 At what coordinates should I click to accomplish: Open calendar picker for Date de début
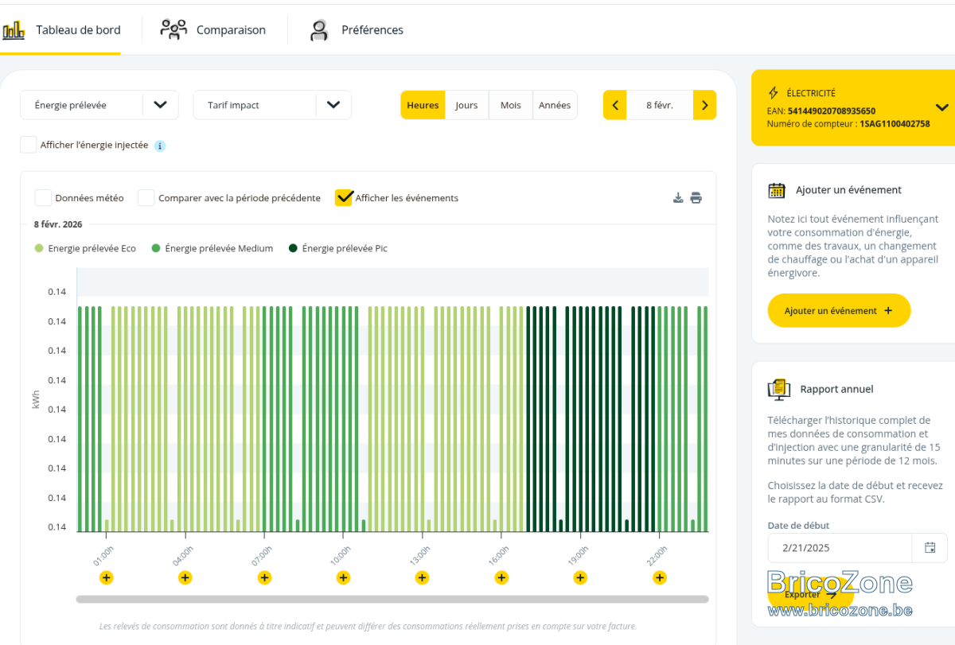pos(930,547)
